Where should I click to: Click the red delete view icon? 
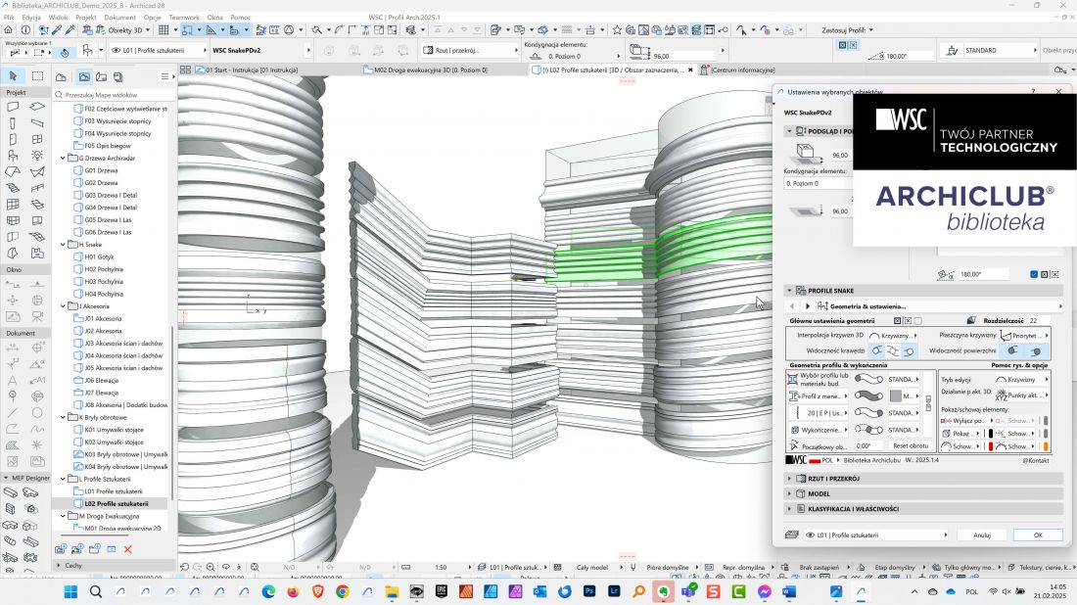pyautogui.click(x=127, y=549)
